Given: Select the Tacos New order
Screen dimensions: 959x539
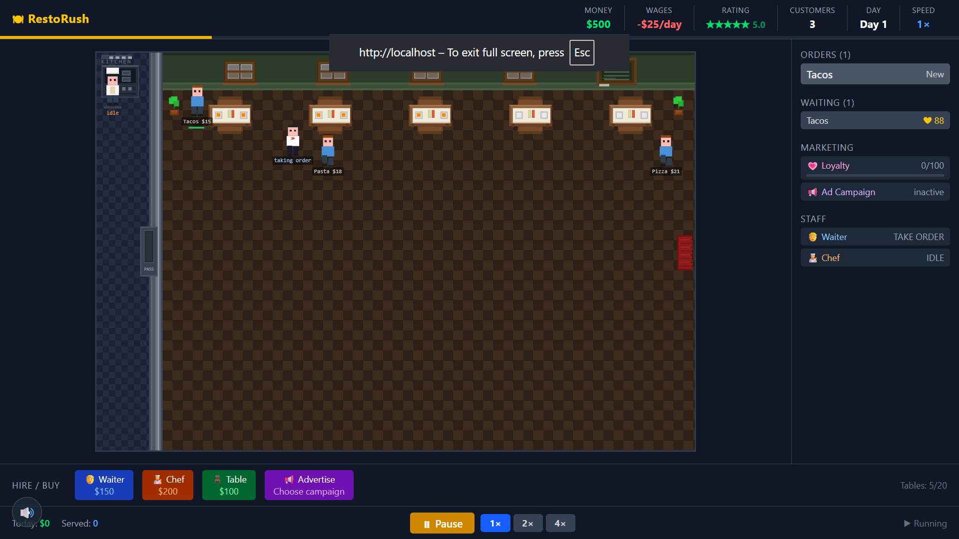Looking at the screenshot, I should [x=875, y=74].
